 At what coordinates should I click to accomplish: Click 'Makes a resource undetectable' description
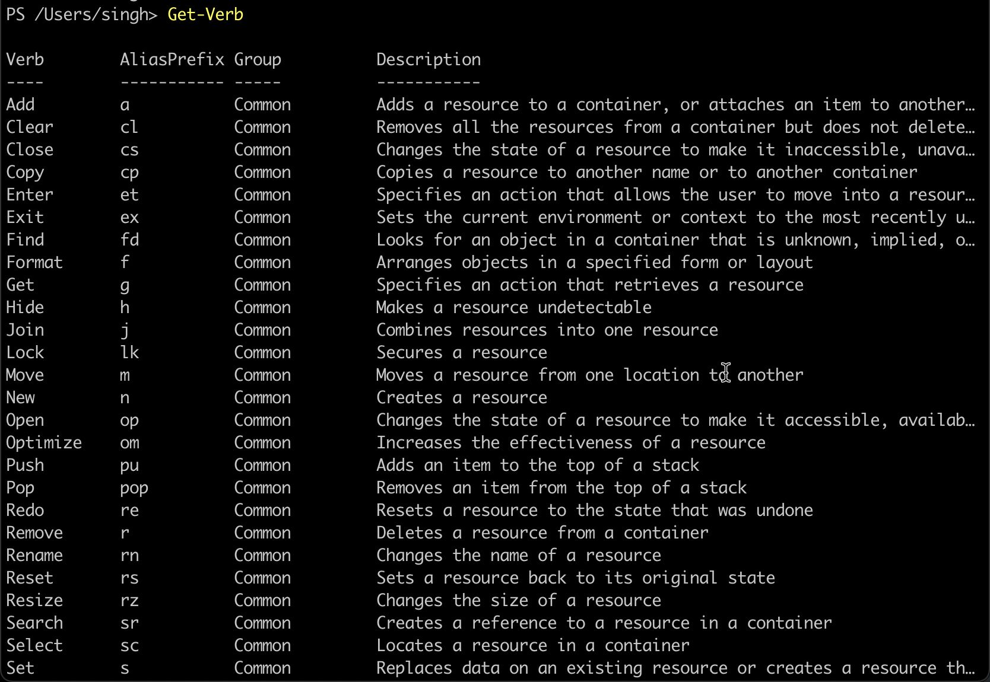tap(513, 307)
